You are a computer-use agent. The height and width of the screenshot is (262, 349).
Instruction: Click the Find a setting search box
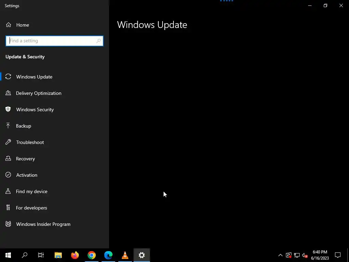point(54,41)
